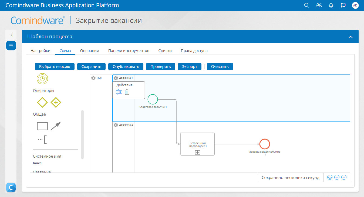The height and width of the screenshot is (197, 364).
Task: Click the Завершающее событие 1 label
Action: [x=265, y=153]
